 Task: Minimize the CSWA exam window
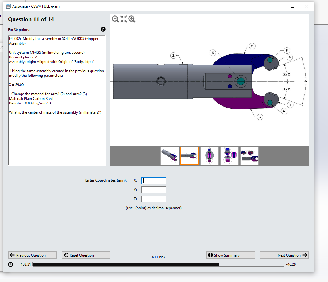pyautogui.click(x=278, y=6)
